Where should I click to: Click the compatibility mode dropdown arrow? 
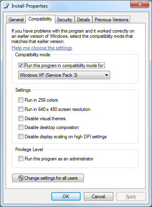coord(106,75)
